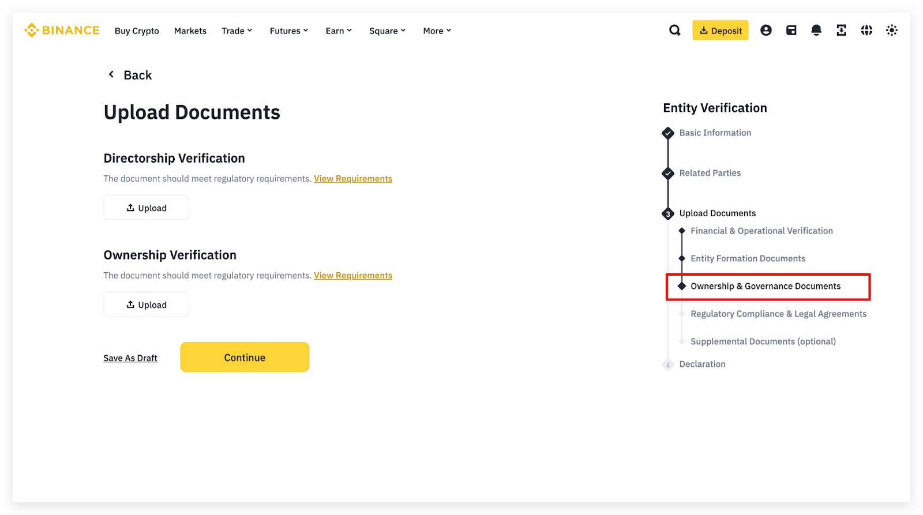Select Entity Formation Documents step
Image resolution: width=923 pixels, height=515 pixels.
click(748, 258)
